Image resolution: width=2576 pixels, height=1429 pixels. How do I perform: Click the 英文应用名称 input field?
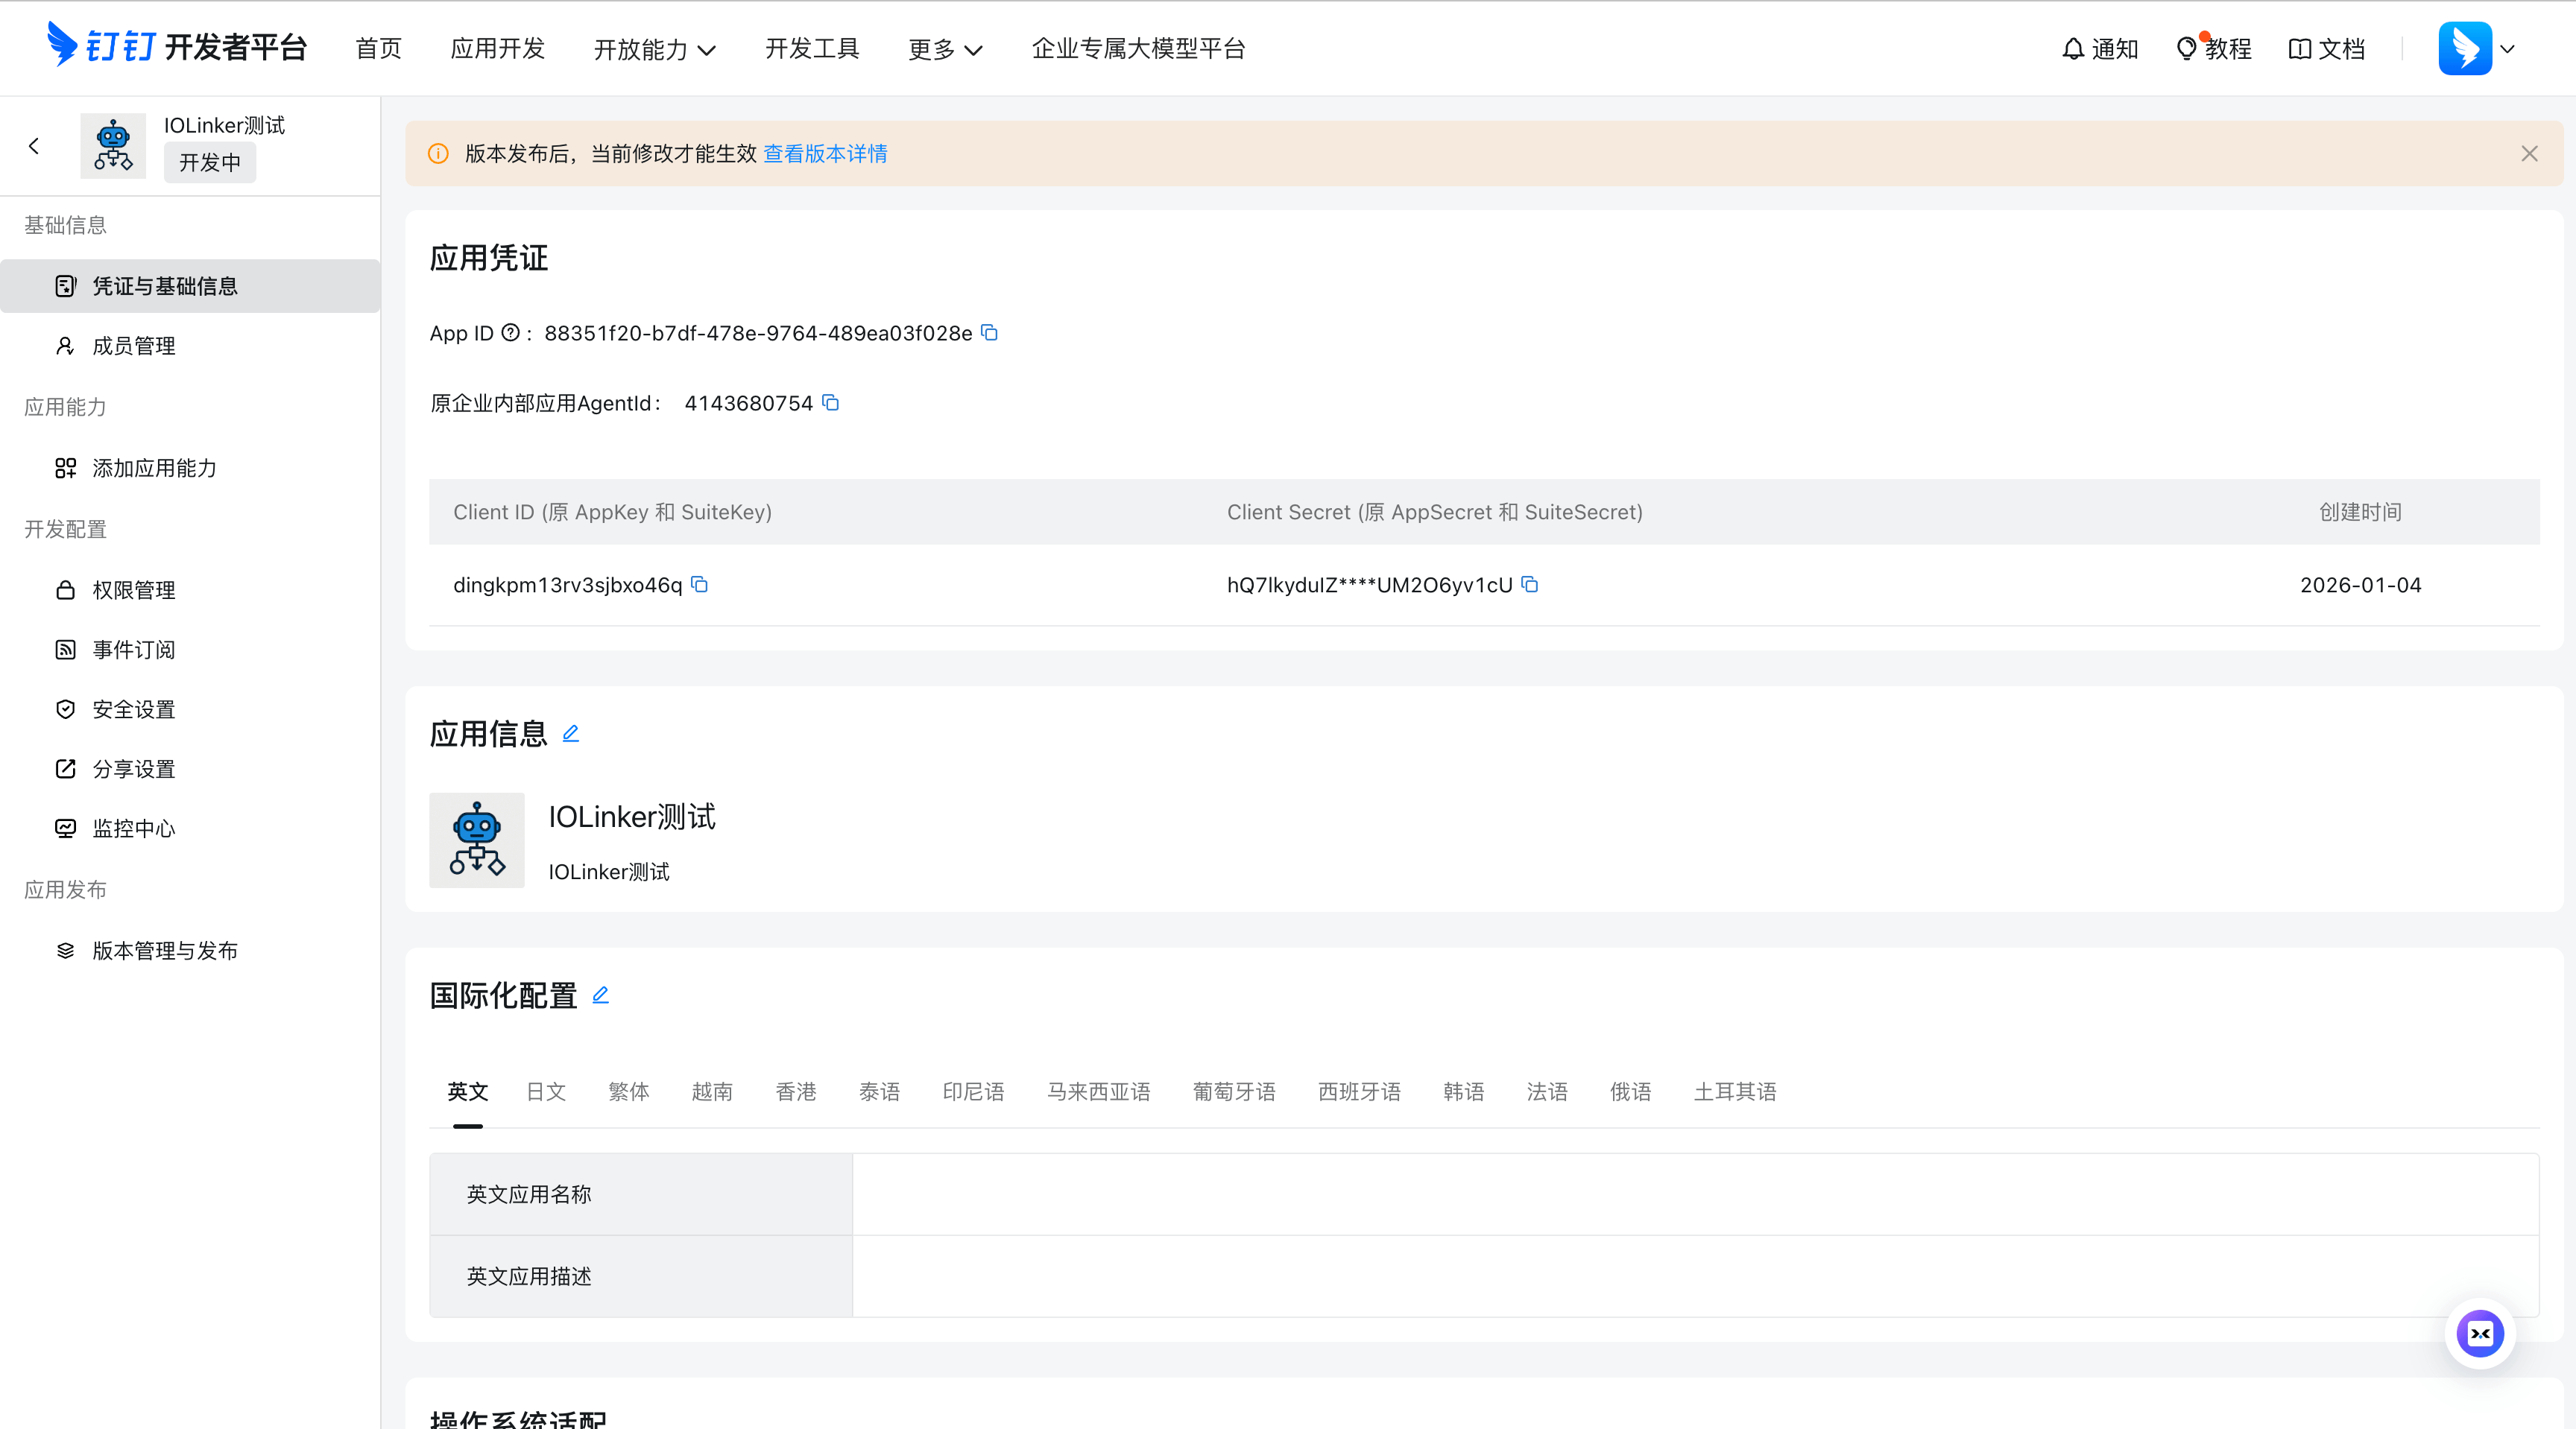click(x=1694, y=1194)
